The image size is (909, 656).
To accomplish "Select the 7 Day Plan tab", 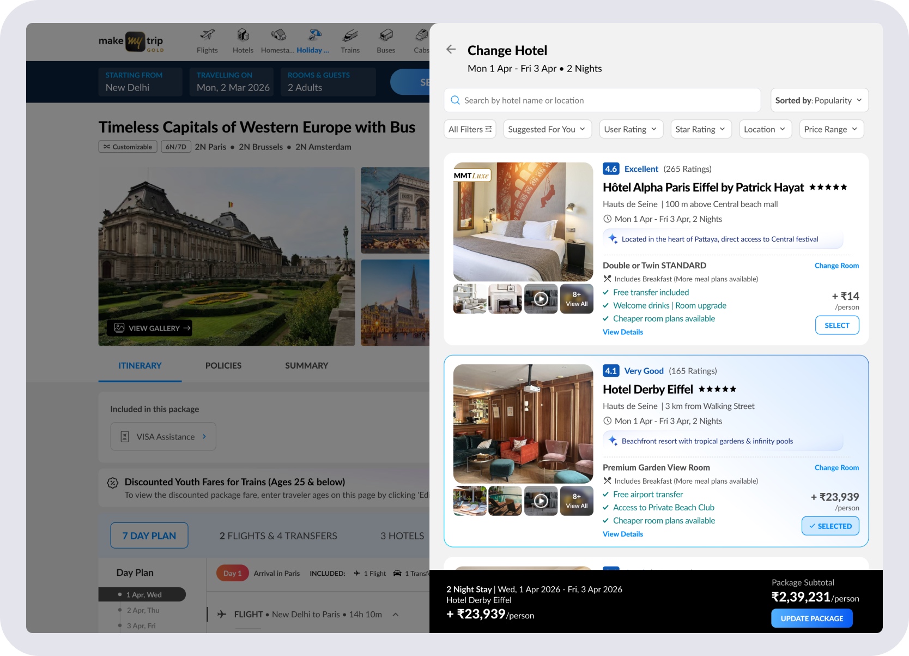I will 149,535.
